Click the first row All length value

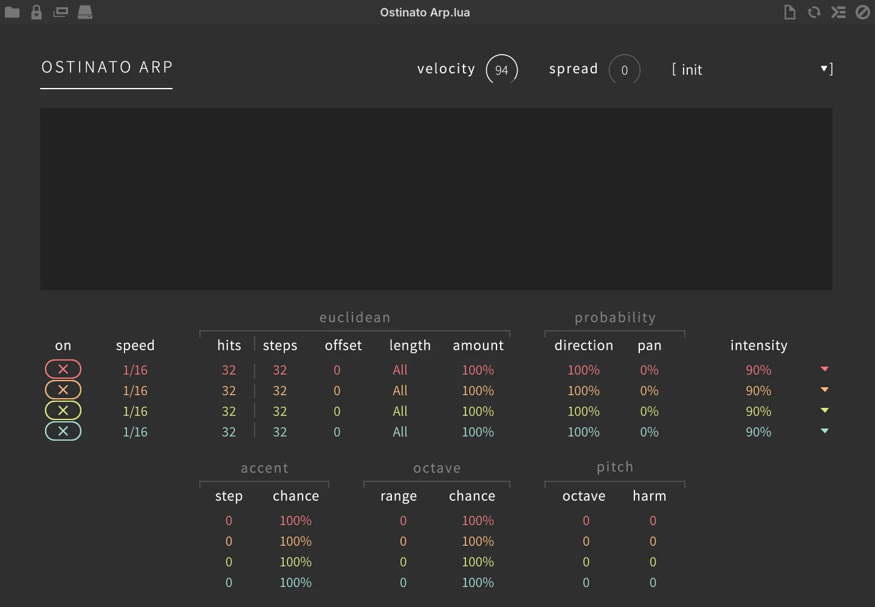click(x=400, y=370)
